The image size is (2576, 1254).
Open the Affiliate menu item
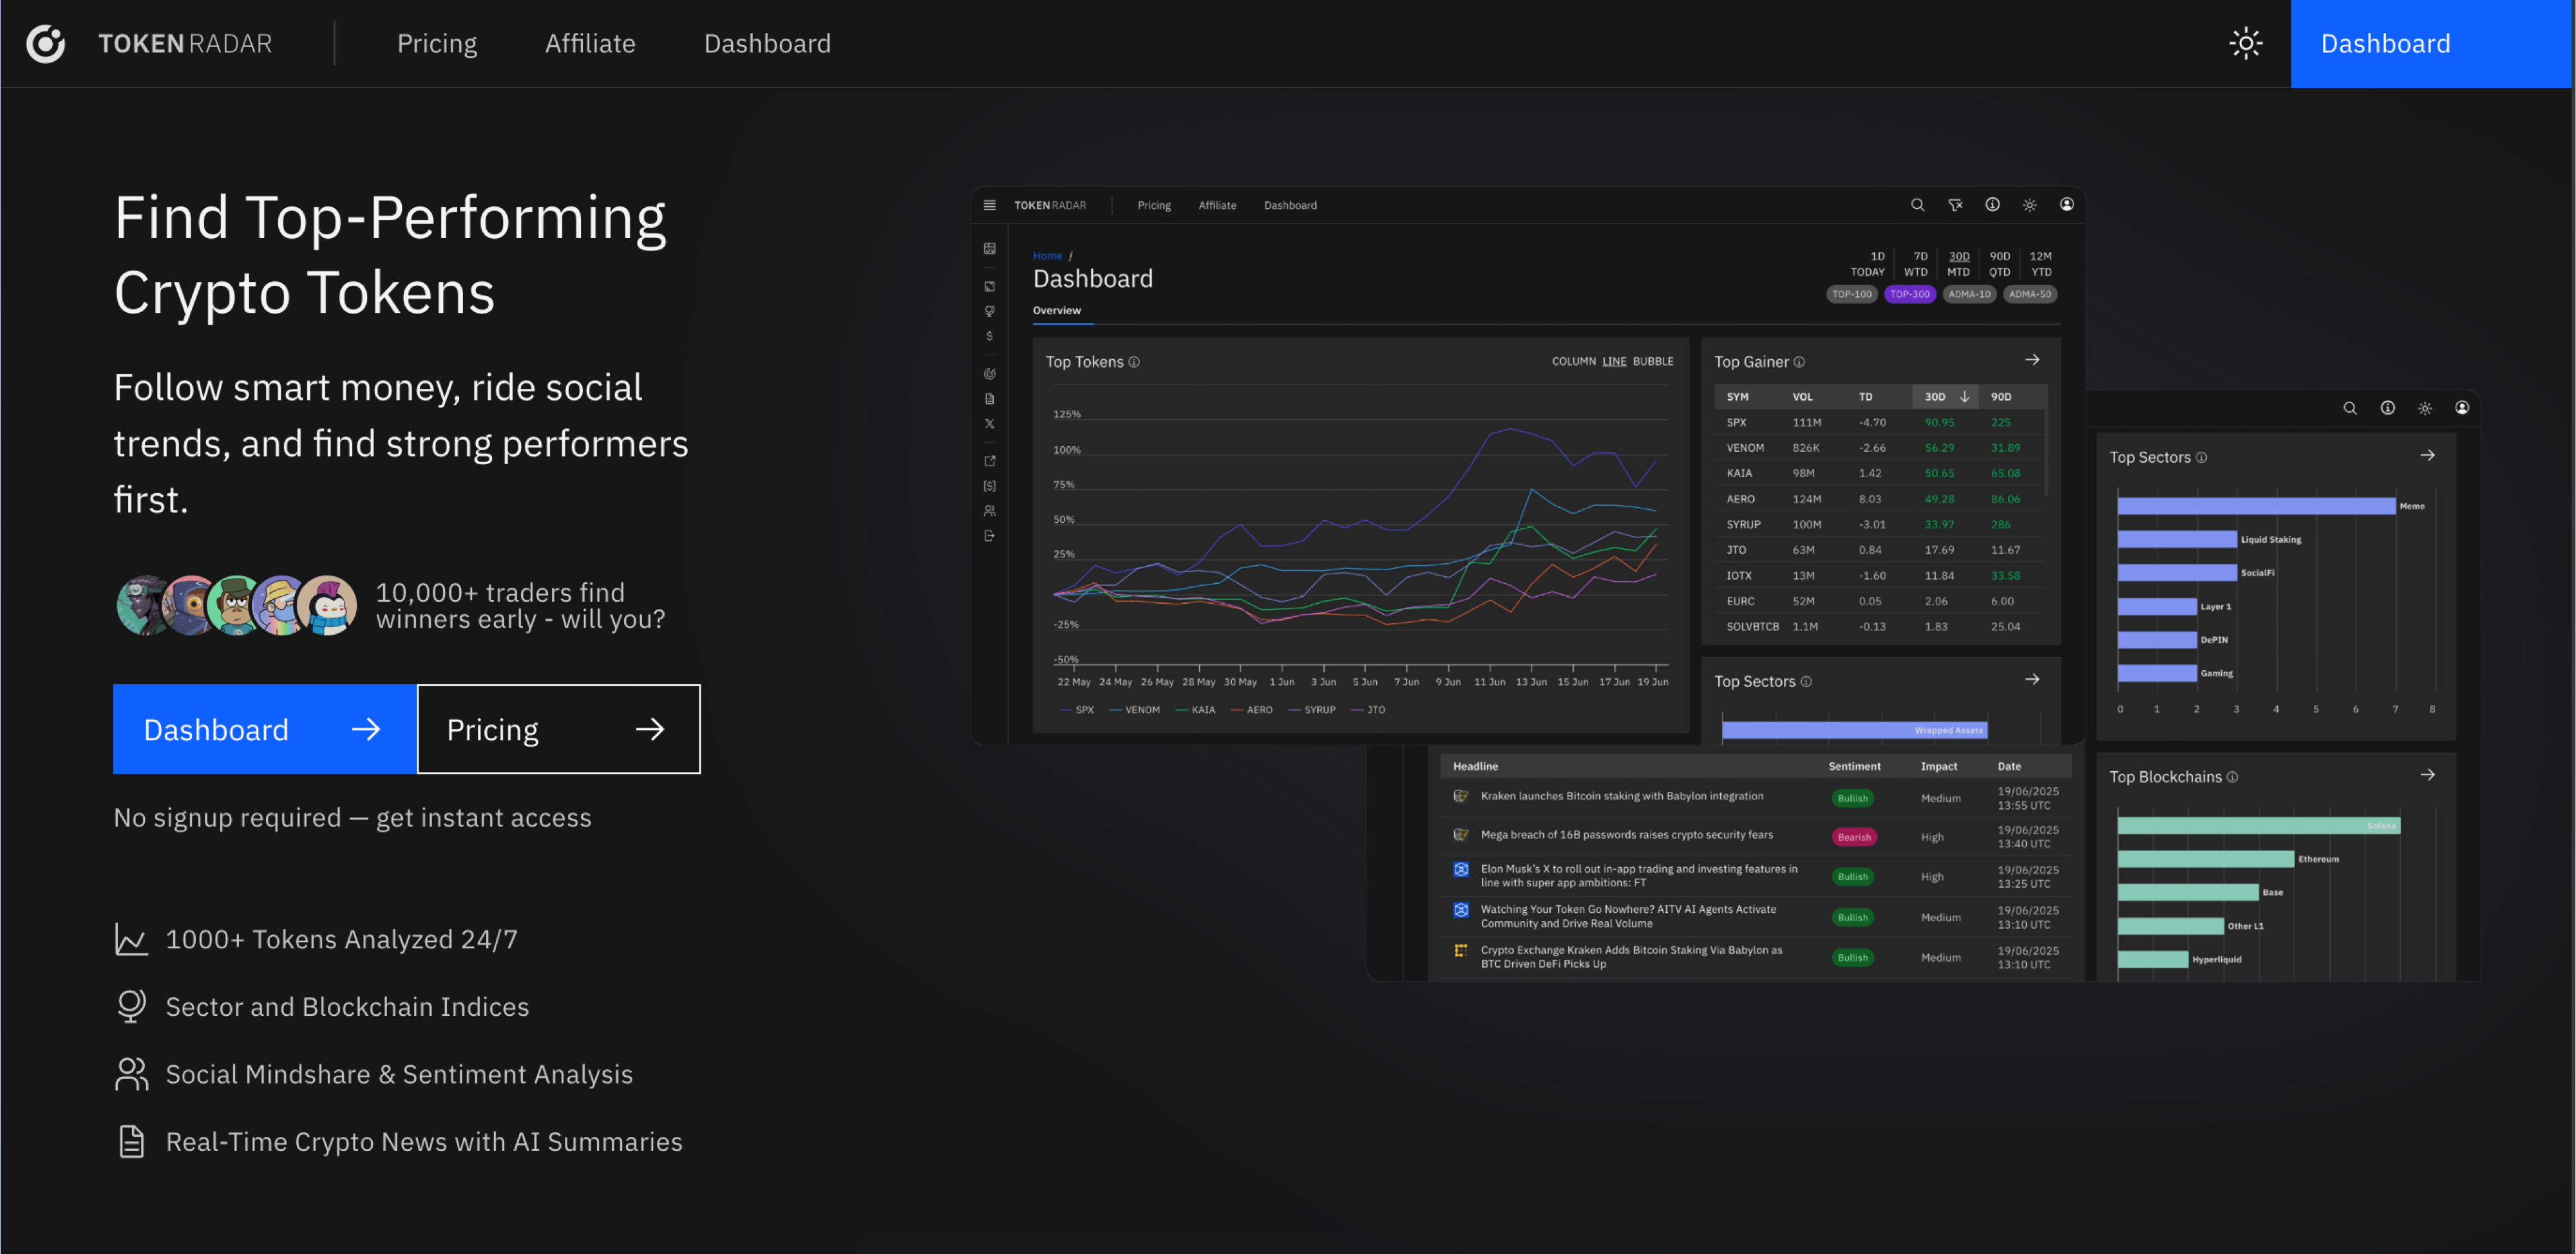pos(590,43)
